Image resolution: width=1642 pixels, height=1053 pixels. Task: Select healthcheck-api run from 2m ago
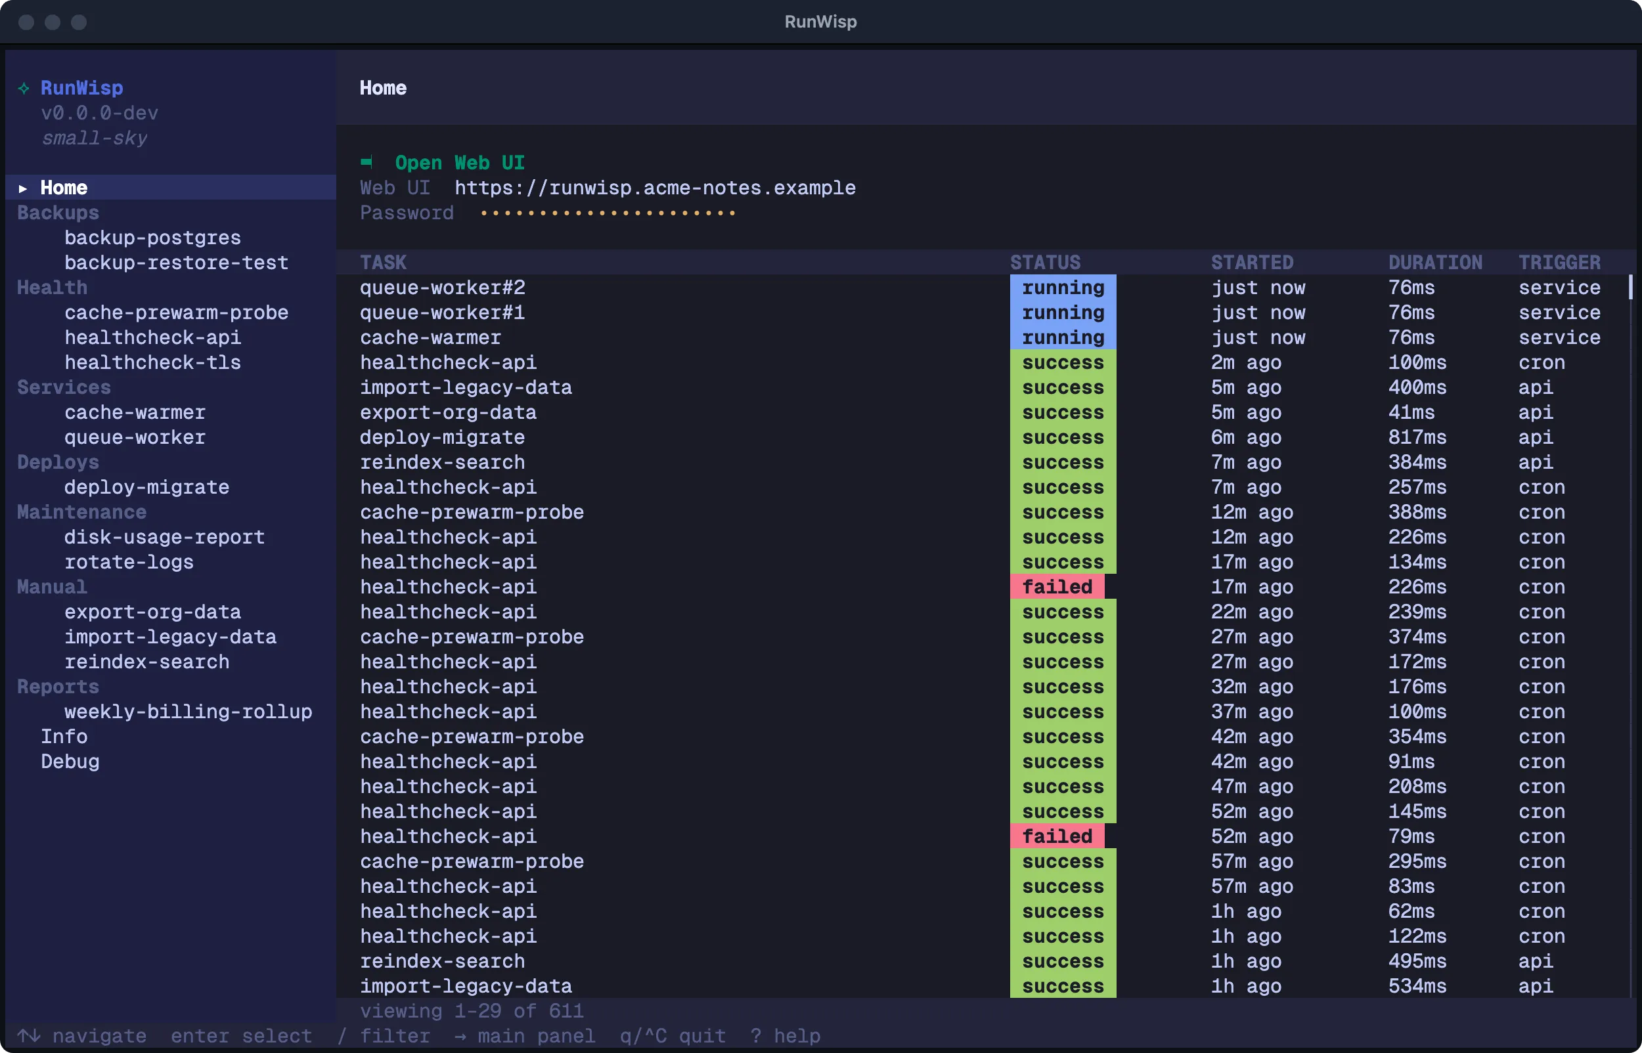pos(983,362)
